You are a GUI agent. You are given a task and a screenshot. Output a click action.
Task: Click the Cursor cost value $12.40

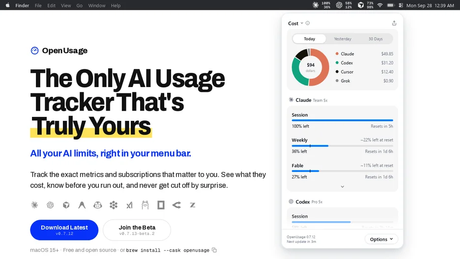point(387,72)
